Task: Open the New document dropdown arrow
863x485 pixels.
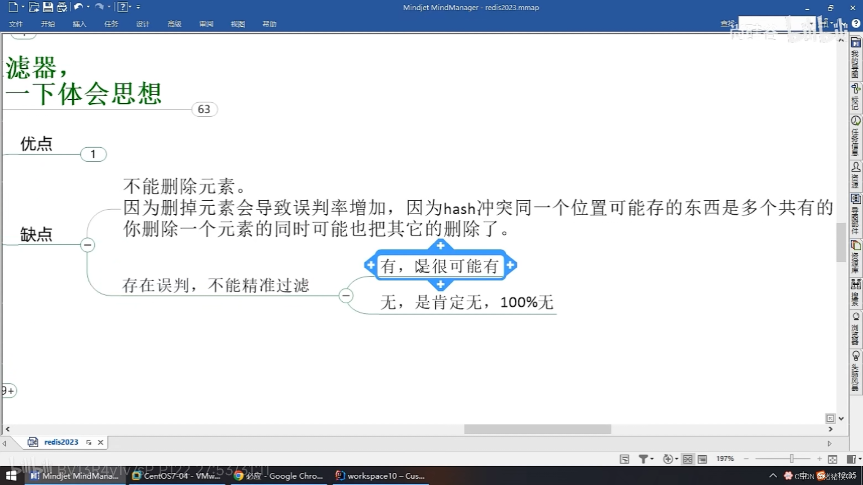Action: (23, 7)
